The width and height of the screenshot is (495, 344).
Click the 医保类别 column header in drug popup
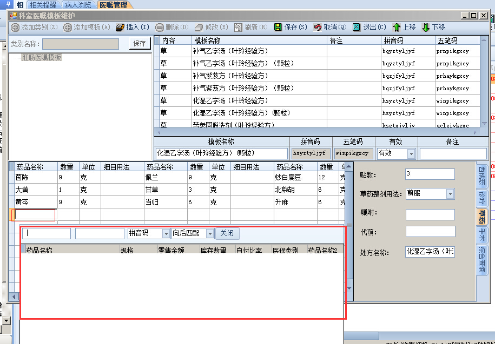(289, 250)
